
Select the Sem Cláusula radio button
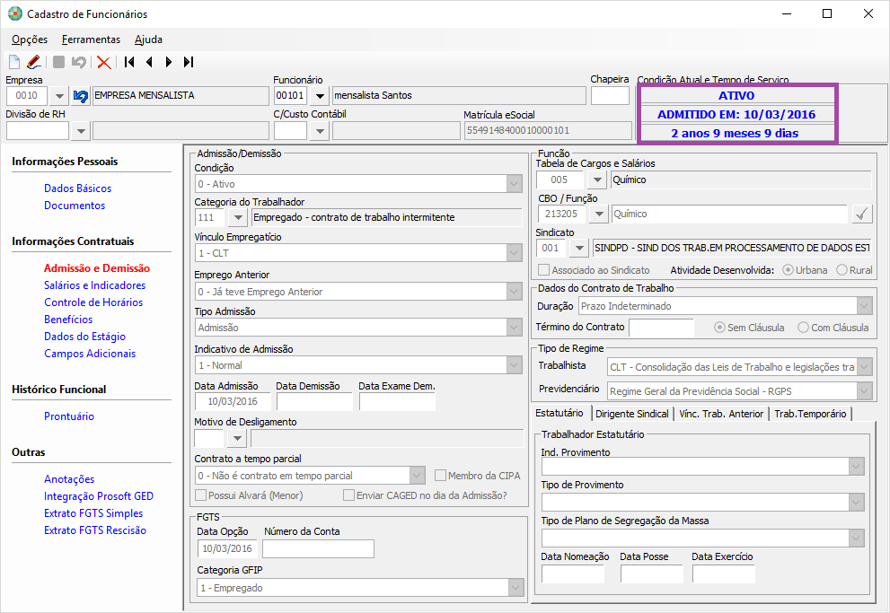[719, 328]
